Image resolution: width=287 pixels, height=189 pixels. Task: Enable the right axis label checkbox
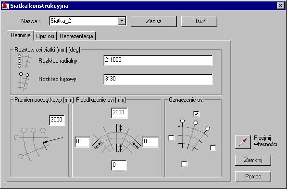[x=213, y=148]
